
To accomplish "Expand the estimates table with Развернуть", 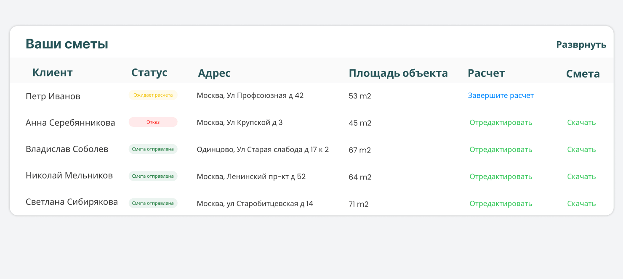I will 581,45.
